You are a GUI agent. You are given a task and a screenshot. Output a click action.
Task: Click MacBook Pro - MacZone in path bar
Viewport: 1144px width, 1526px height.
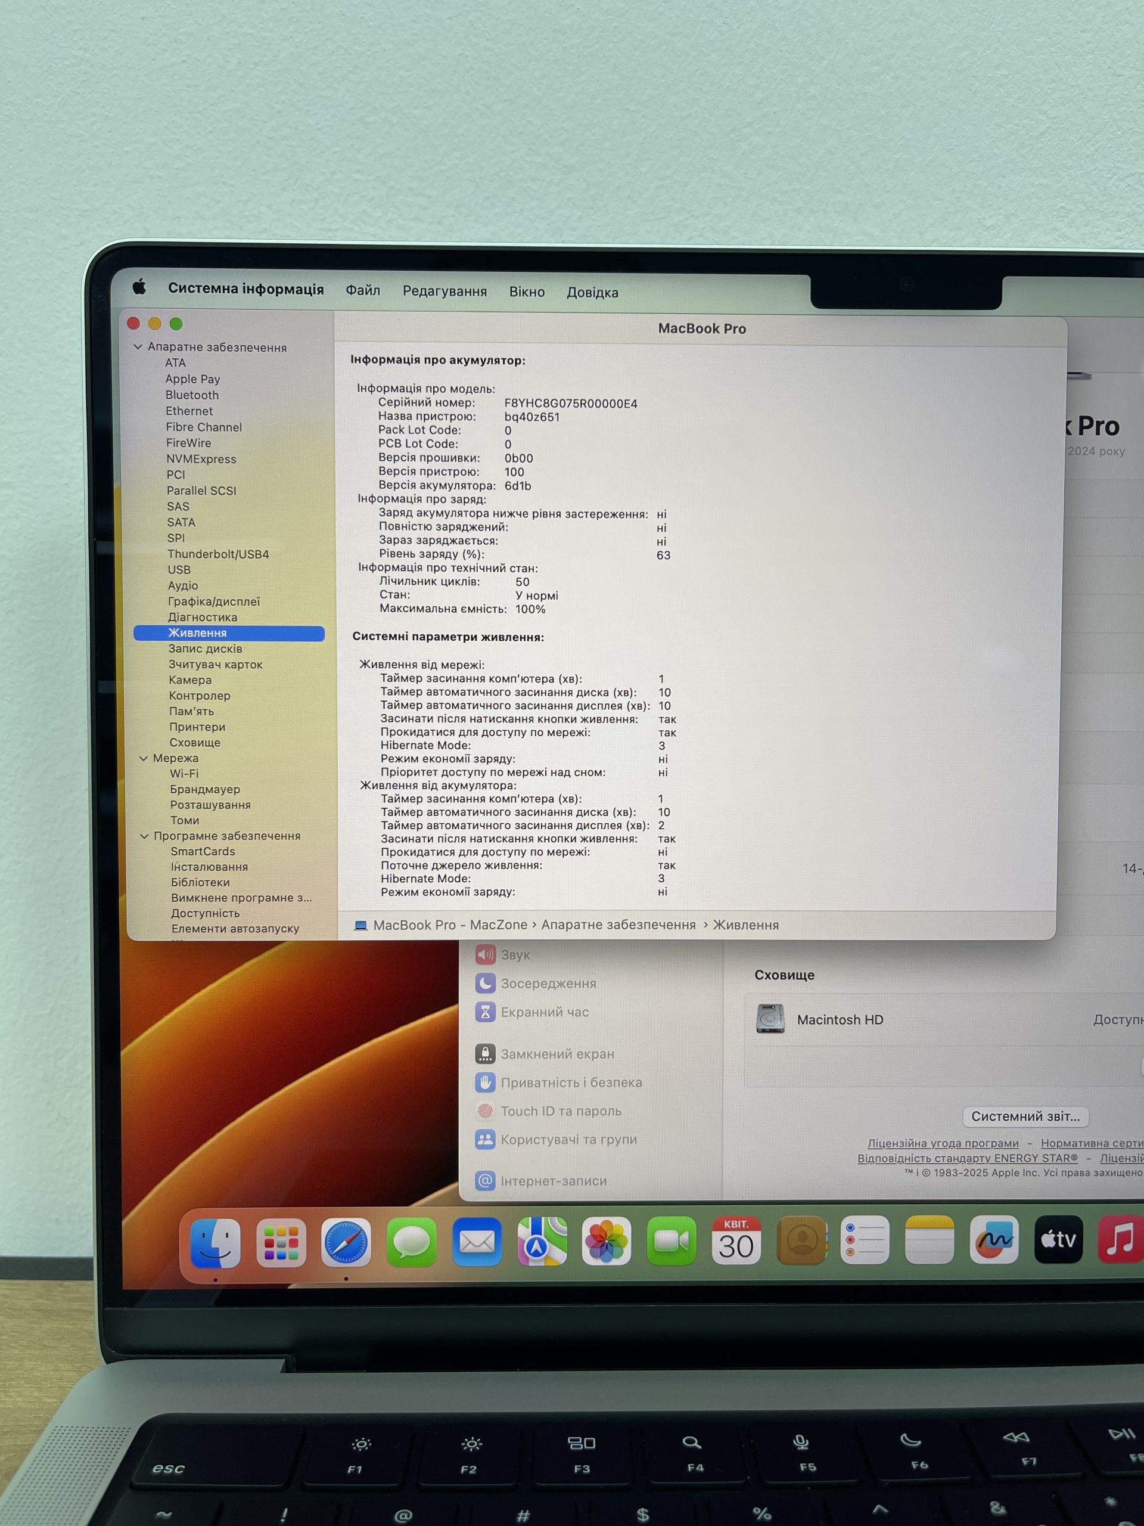tap(441, 925)
